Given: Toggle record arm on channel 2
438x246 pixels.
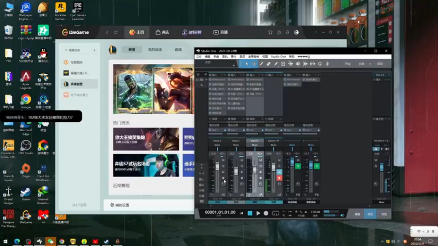Looking at the screenshot, I should pyautogui.click(x=242, y=178).
